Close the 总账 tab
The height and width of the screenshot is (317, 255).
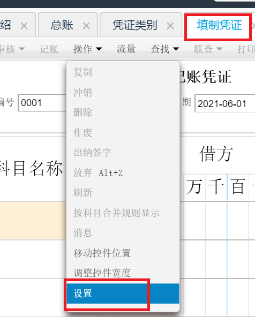click(x=86, y=26)
